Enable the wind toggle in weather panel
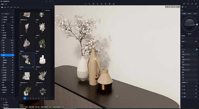This screenshot has height=109, width=199. (x=196, y=90)
